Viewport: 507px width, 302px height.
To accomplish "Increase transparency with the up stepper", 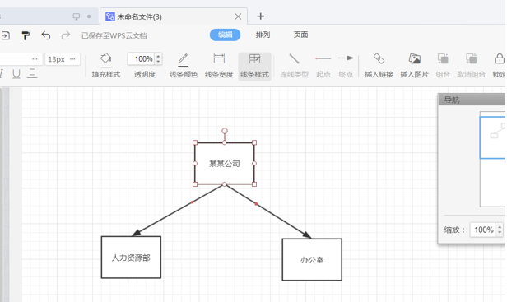I will pyautogui.click(x=158, y=56).
